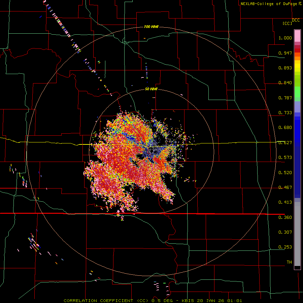The height and width of the screenshot is (303, 303).
Task: Click the 0.307 scale value
Action: [x=285, y=232]
